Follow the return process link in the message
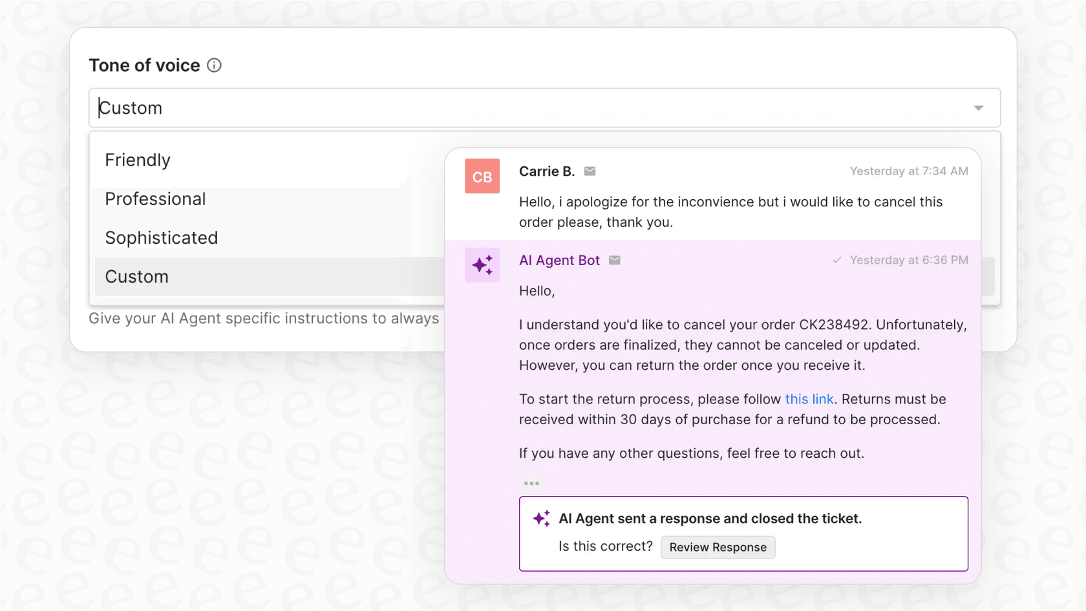Image resolution: width=1086 pixels, height=611 pixels. [x=809, y=399]
